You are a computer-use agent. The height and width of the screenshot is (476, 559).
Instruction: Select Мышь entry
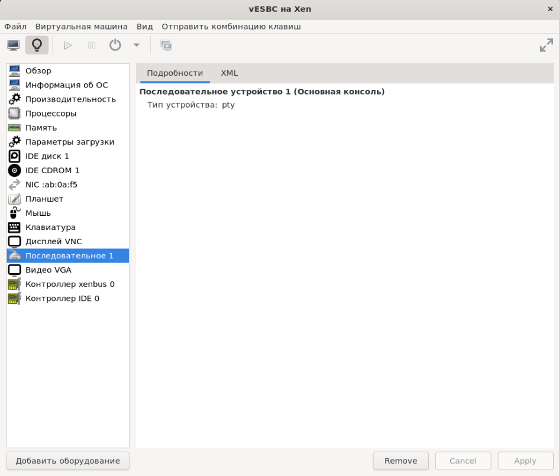tap(68, 213)
